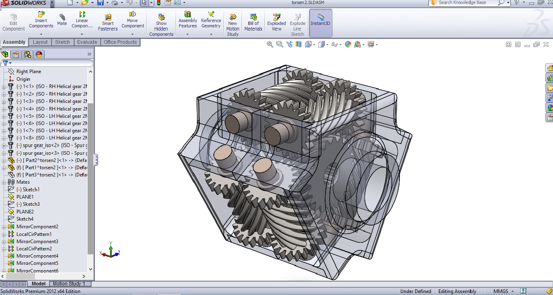Open the FeatureManager design tree tab
This screenshot has height=295, width=553.
click(x=5, y=54)
